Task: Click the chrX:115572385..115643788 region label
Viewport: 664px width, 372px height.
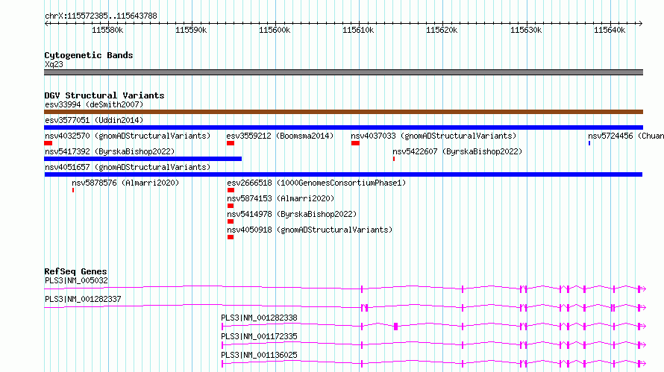Action: click(101, 16)
